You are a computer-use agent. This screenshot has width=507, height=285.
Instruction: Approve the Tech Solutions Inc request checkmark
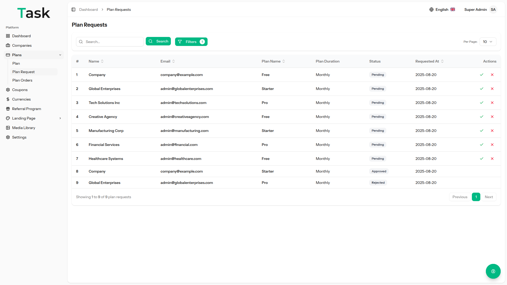[482, 103]
